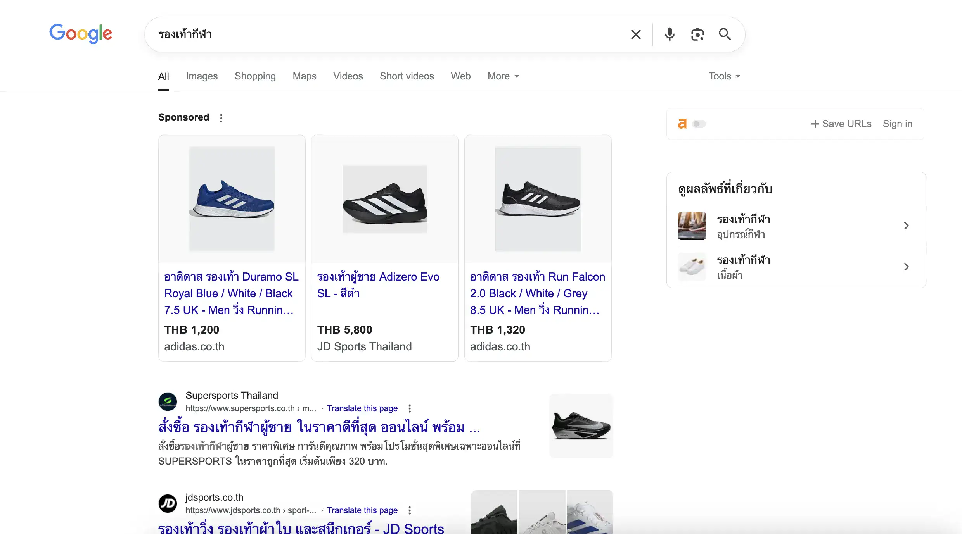Viewport: 962px width, 534px height.
Task: Open the Adizero Evo SL sponsored ad
Action: [x=378, y=285]
